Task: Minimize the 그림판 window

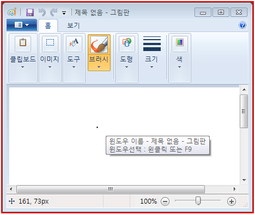Action: tap(203, 12)
